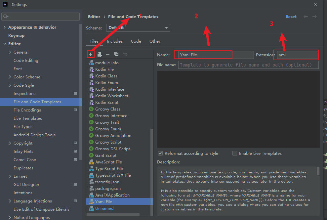Uncheck Reformat according to style

(160, 153)
